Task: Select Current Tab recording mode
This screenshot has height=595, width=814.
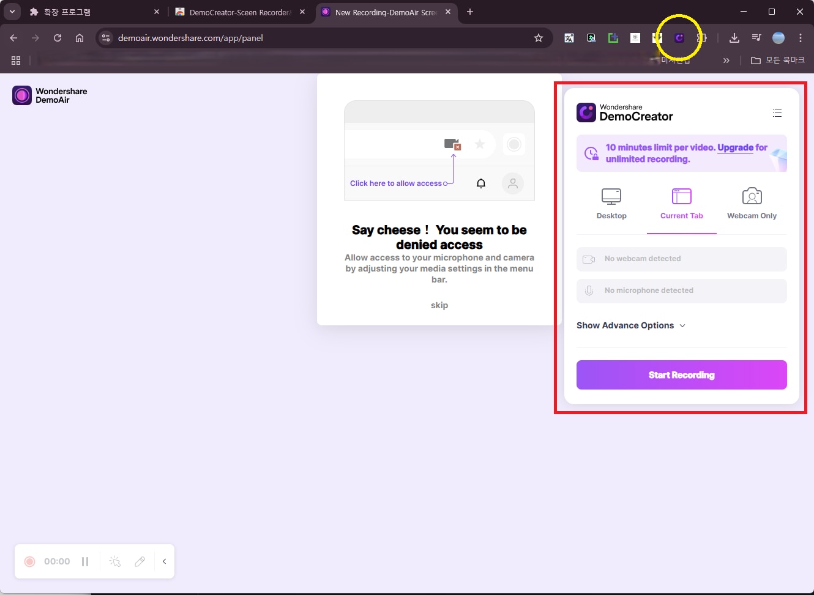Action: 682,204
